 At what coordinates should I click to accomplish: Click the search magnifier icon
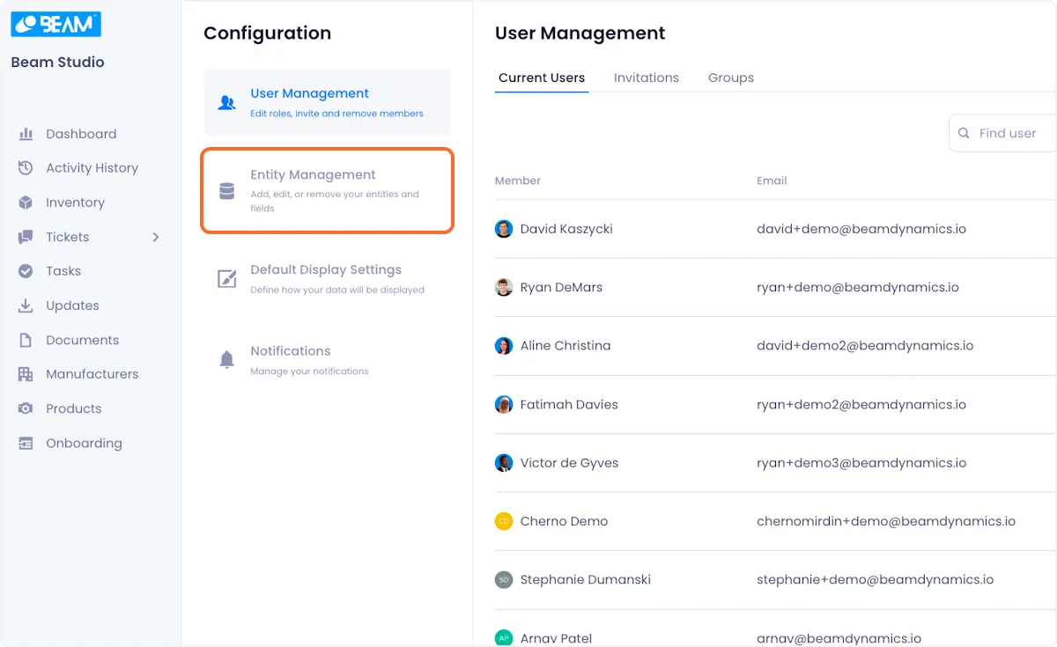coord(964,134)
